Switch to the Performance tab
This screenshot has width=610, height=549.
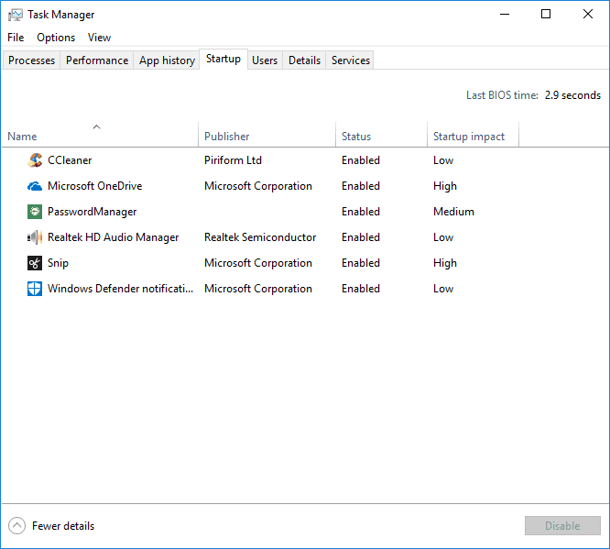97,60
